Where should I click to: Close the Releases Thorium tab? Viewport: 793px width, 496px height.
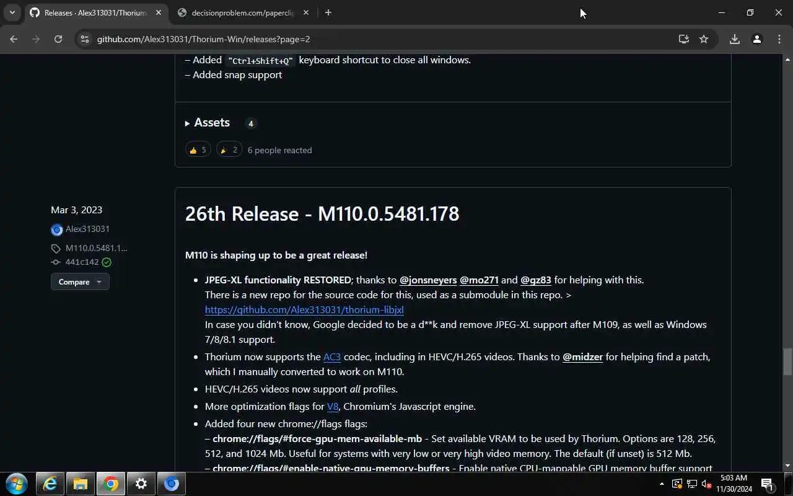click(159, 12)
